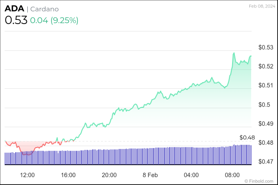This screenshot has height=185, width=278.
Task: Select the 20:00 time axis label
Action: pyautogui.click(x=109, y=175)
